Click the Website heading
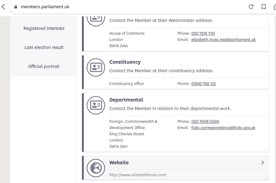This screenshot has width=276, height=183. coord(119,163)
